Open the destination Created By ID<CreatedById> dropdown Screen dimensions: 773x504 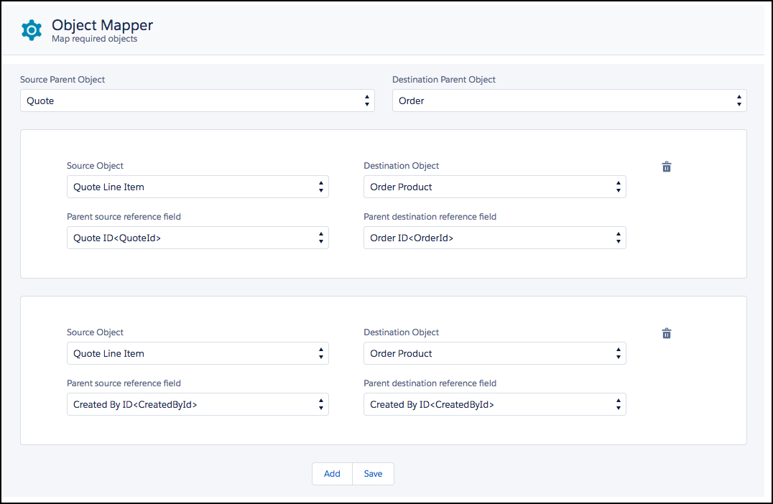[x=495, y=404]
